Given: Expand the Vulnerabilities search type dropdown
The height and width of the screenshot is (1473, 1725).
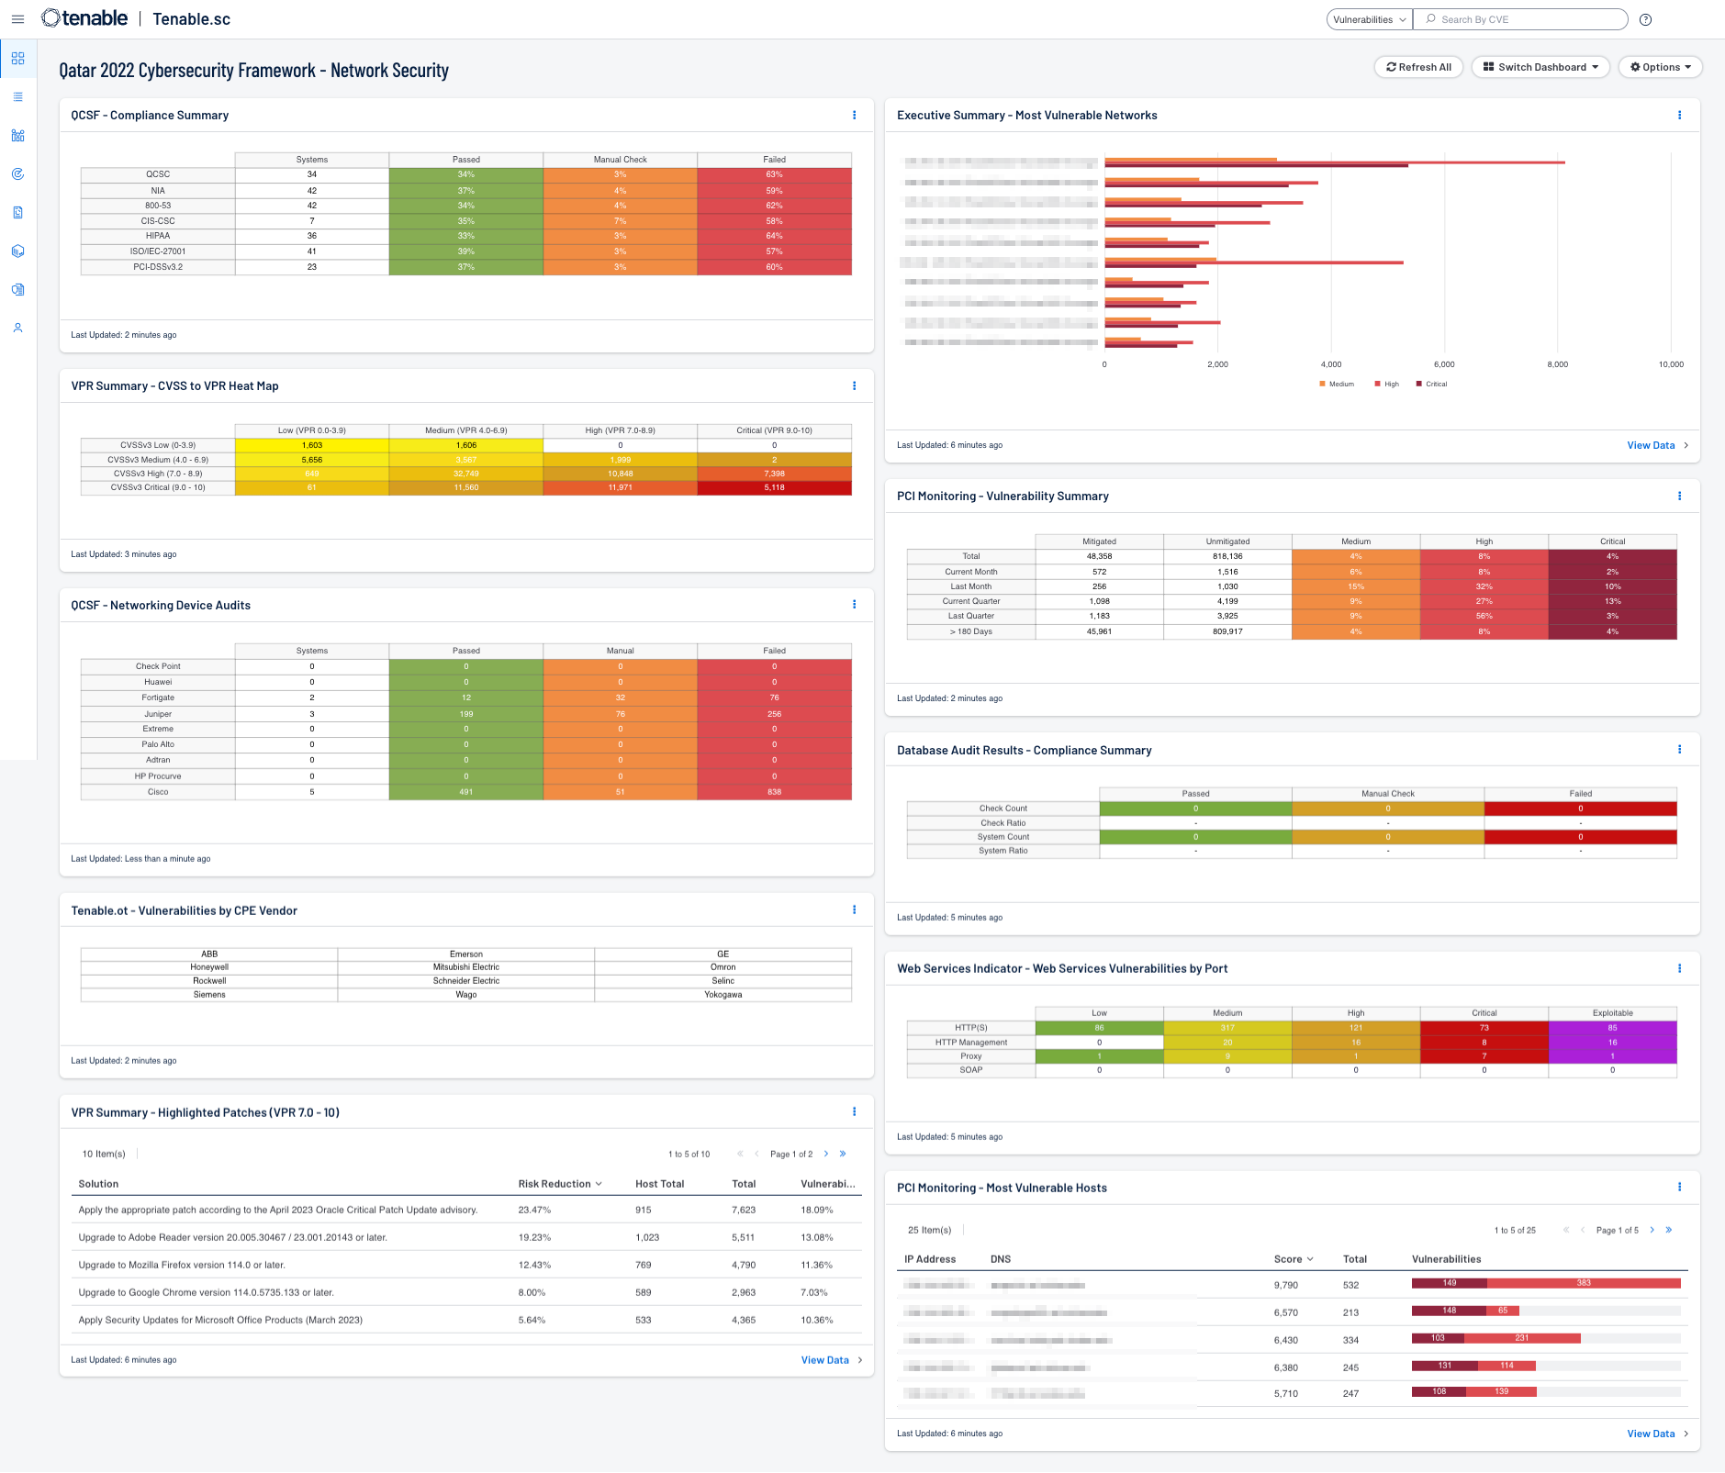Looking at the screenshot, I should [x=1370, y=19].
